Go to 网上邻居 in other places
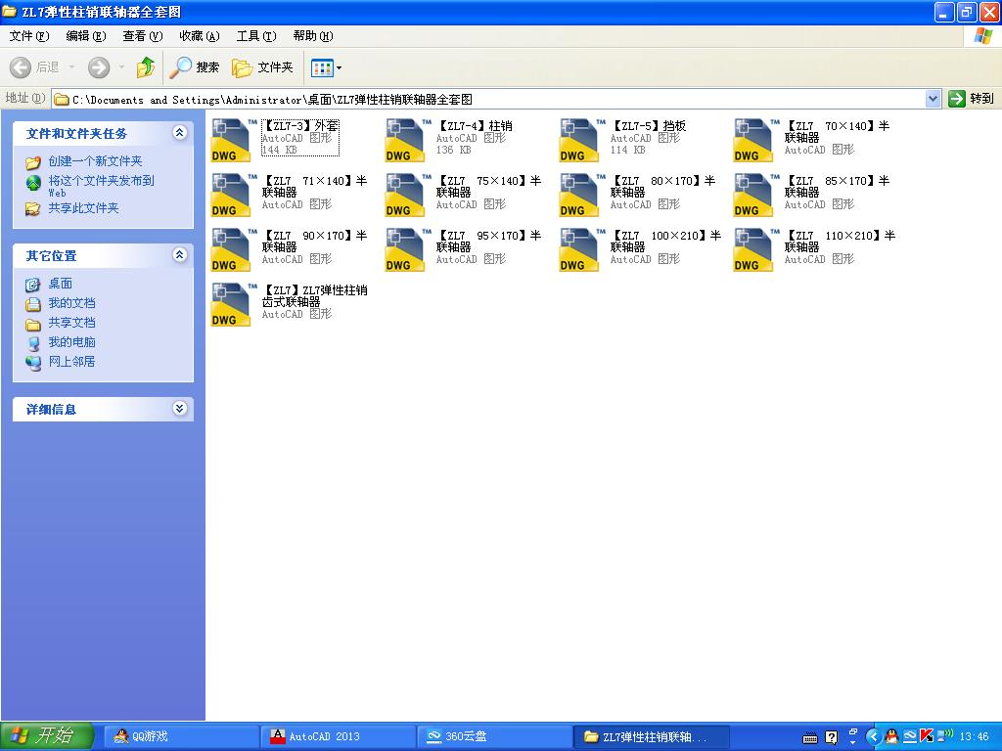 (x=71, y=362)
